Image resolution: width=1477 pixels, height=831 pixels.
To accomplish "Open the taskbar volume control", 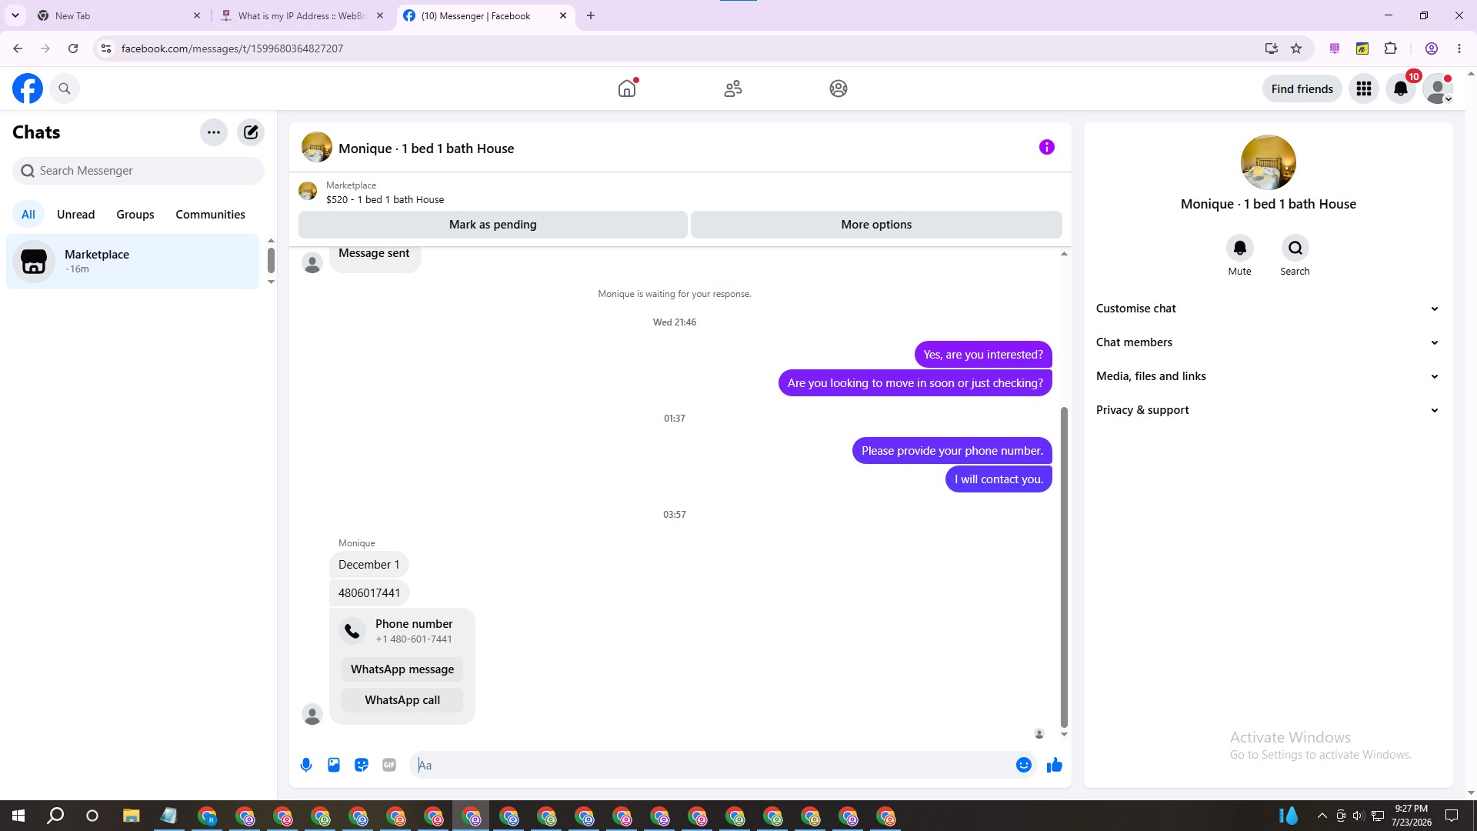I will click(x=1358, y=816).
